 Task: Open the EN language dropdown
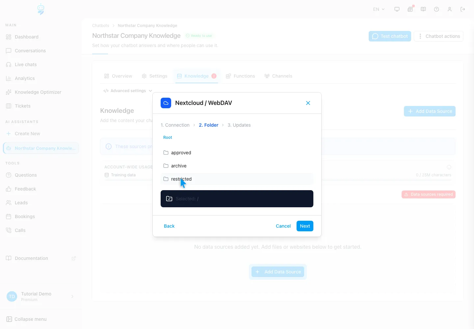tap(379, 9)
